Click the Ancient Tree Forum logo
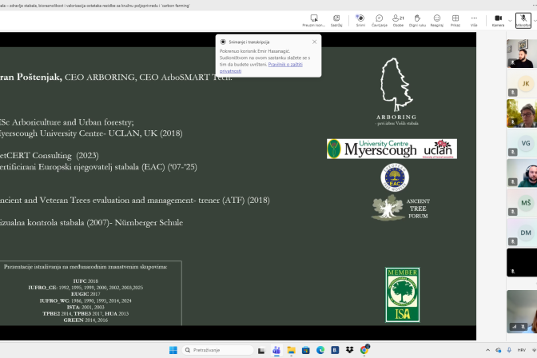This screenshot has width=537, height=358. pyautogui.click(x=400, y=208)
